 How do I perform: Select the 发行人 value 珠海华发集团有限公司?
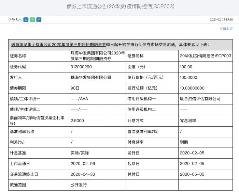pos(91,78)
